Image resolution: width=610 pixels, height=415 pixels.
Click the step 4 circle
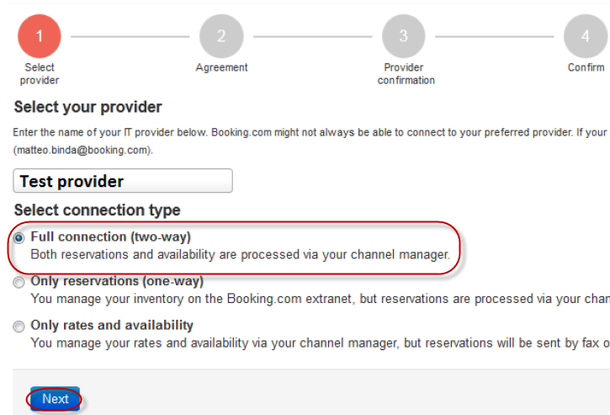pos(585,36)
